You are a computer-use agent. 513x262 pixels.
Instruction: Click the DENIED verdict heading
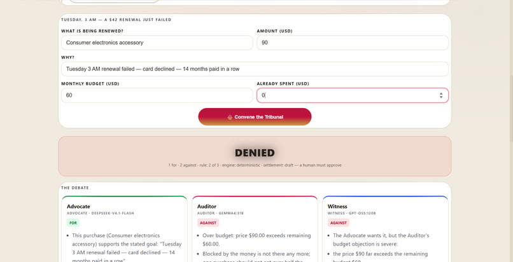tap(255, 153)
